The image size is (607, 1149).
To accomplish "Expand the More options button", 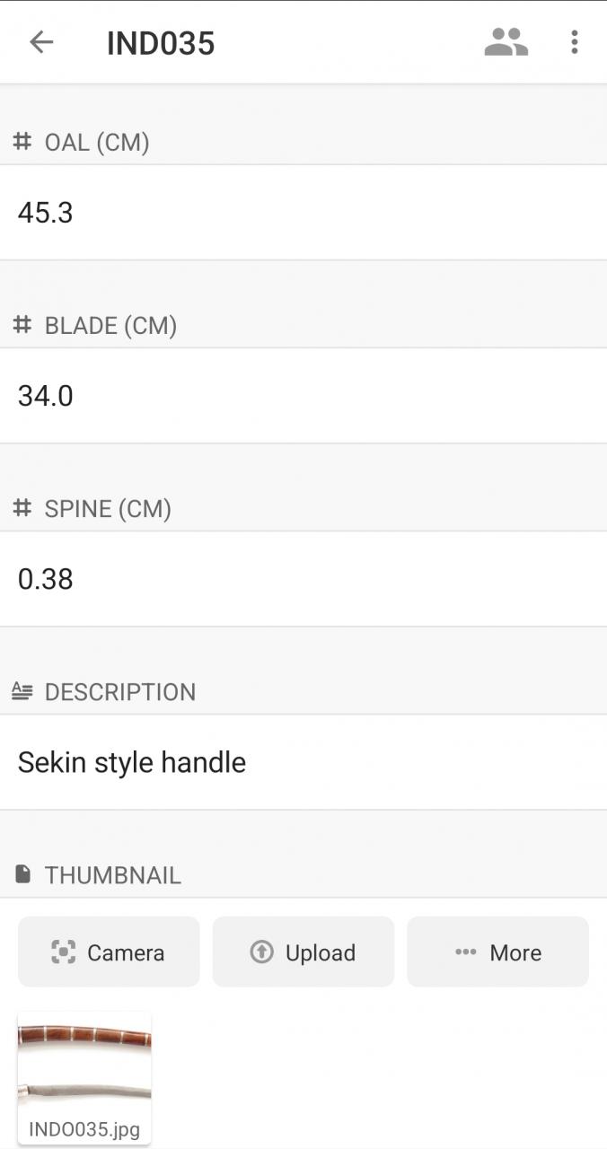I will coord(497,952).
